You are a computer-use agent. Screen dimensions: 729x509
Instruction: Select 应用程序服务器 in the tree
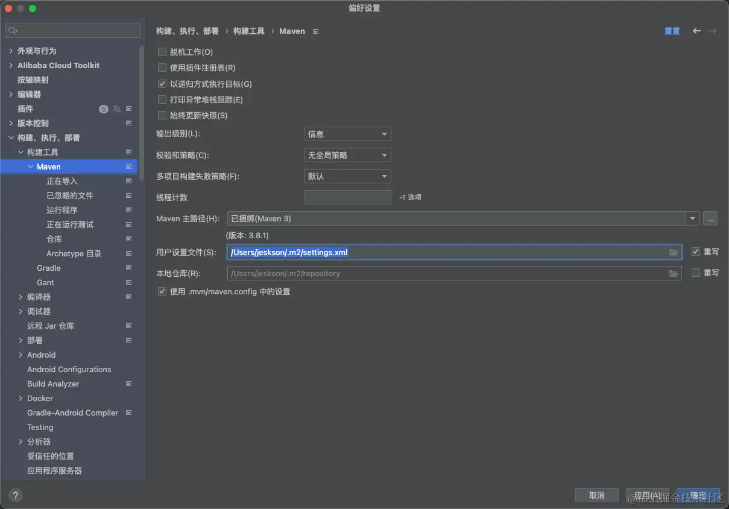(x=54, y=471)
